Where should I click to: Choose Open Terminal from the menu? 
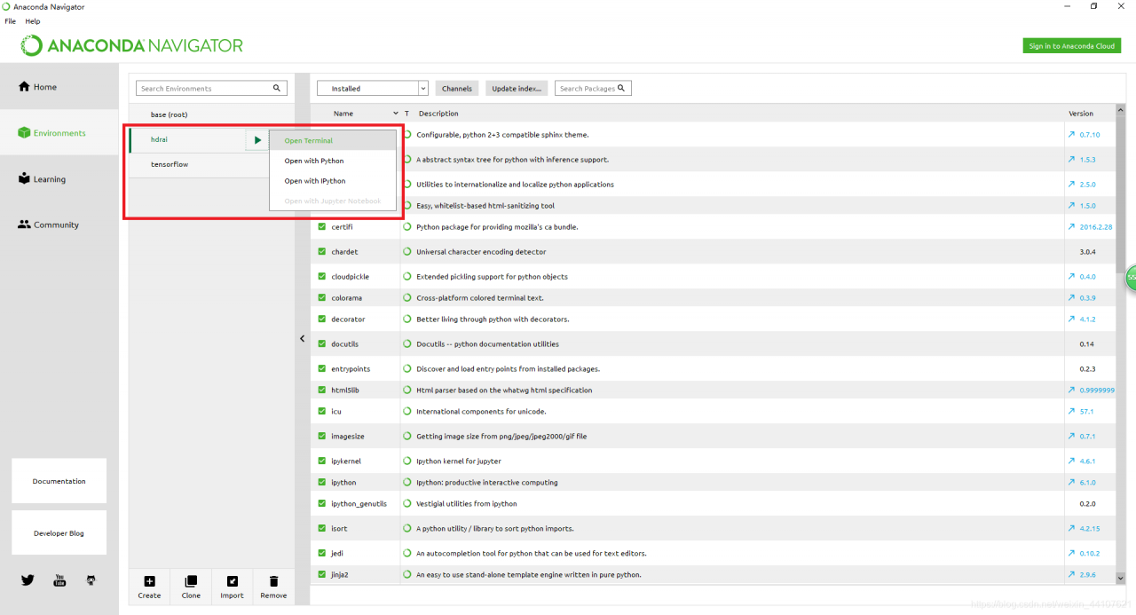tap(333, 141)
